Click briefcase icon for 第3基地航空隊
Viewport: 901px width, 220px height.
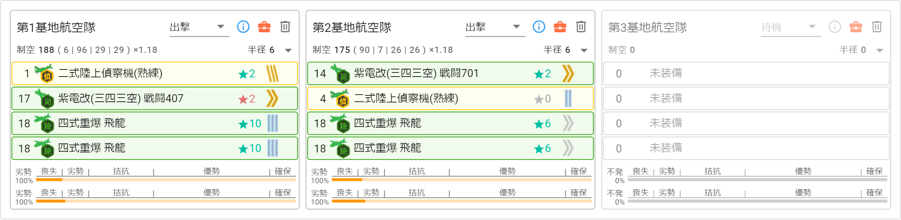[x=856, y=27]
